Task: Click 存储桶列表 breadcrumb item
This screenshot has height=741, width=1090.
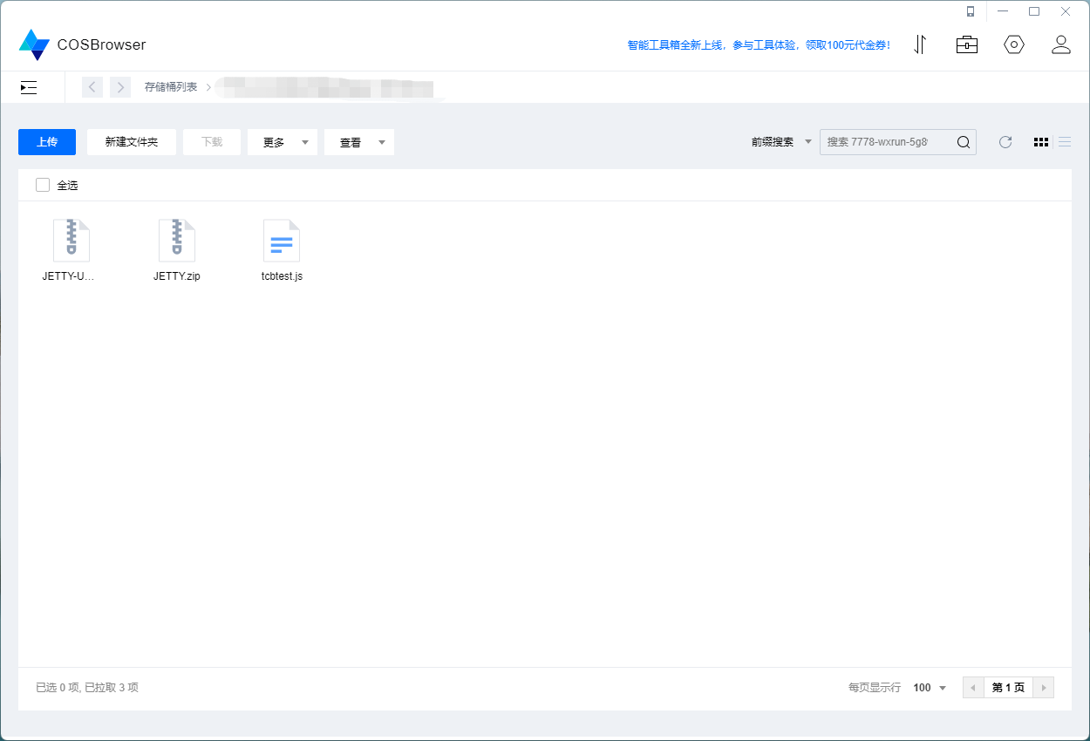Action: pos(171,87)
